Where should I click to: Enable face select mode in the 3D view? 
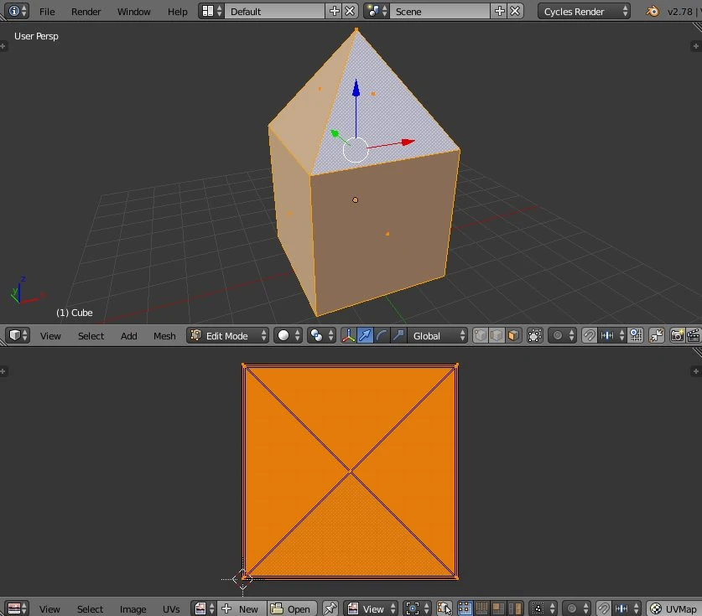point(512,335)
